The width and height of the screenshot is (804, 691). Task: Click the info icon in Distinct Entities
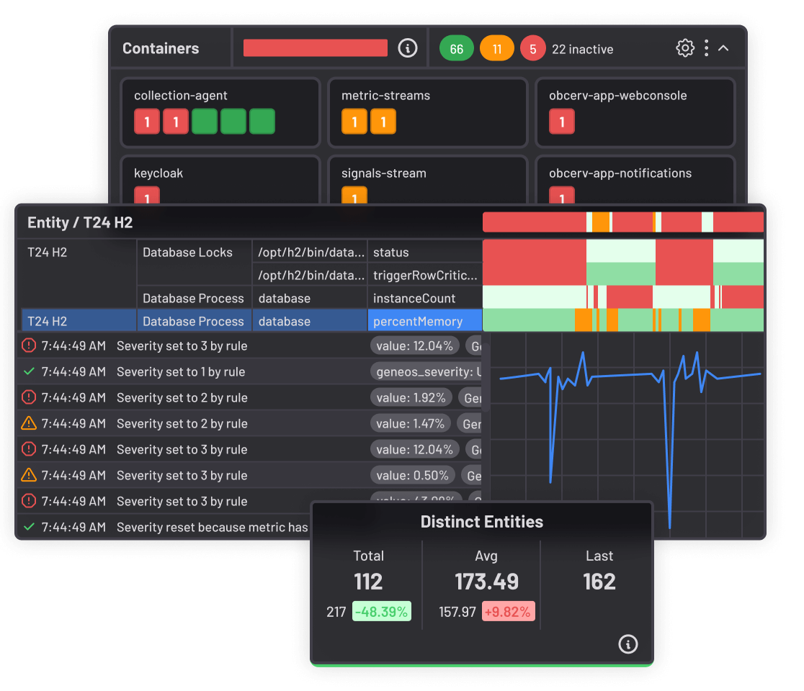pyautogui.click(x=628, y=643)
